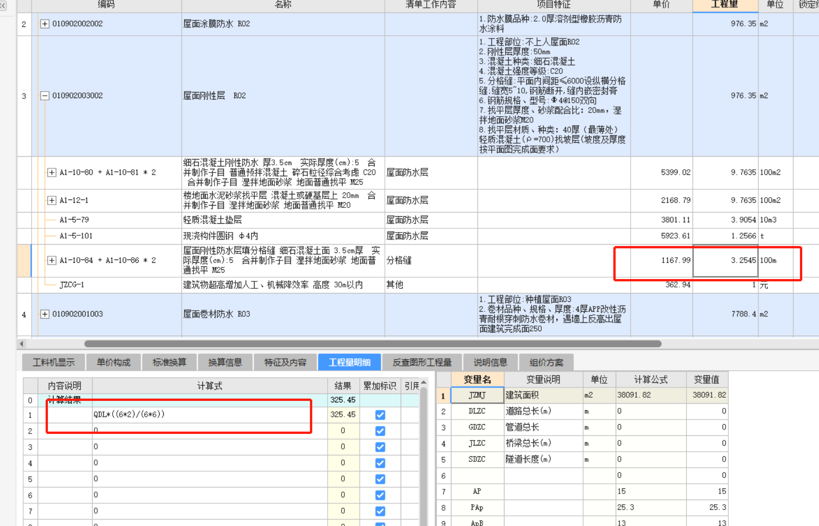819x526 pixels.
Task: Select unit price cell 1167.99
Action: [x=662, y=260]
